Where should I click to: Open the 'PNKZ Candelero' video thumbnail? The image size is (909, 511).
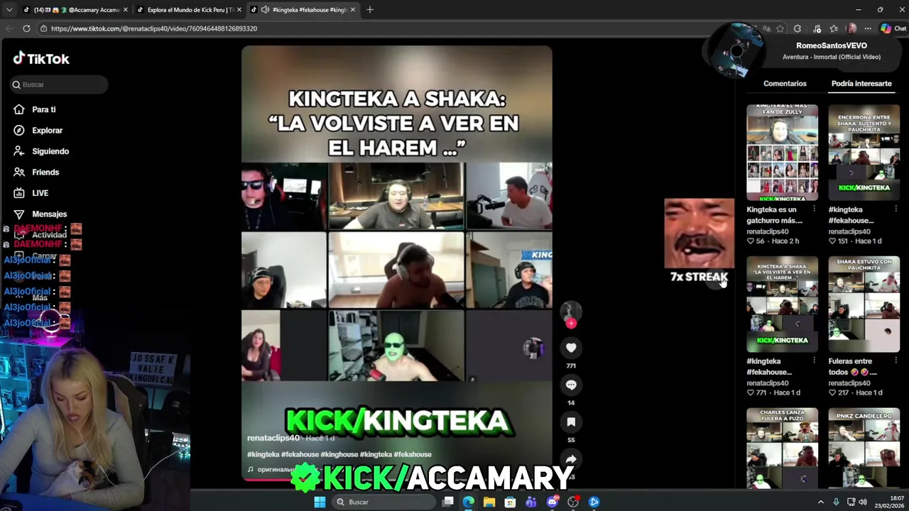point(864,449)
